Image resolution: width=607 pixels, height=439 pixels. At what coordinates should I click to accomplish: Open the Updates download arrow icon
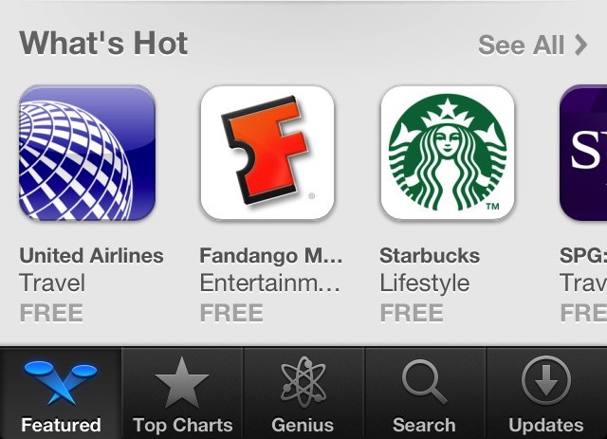(x=546, y=381)
